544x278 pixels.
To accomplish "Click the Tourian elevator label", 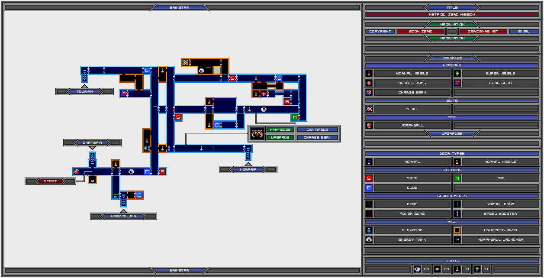I will [x=84, y=91].
